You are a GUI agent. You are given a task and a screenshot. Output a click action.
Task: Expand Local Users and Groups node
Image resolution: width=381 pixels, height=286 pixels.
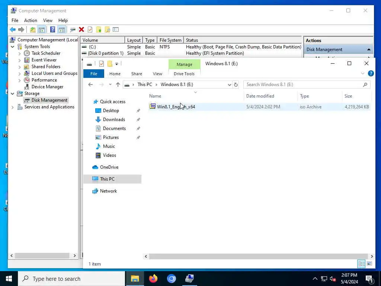coord(19,73)
